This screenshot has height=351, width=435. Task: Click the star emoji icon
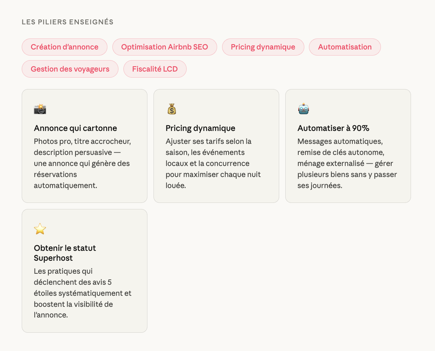click(x=40, y=229)
